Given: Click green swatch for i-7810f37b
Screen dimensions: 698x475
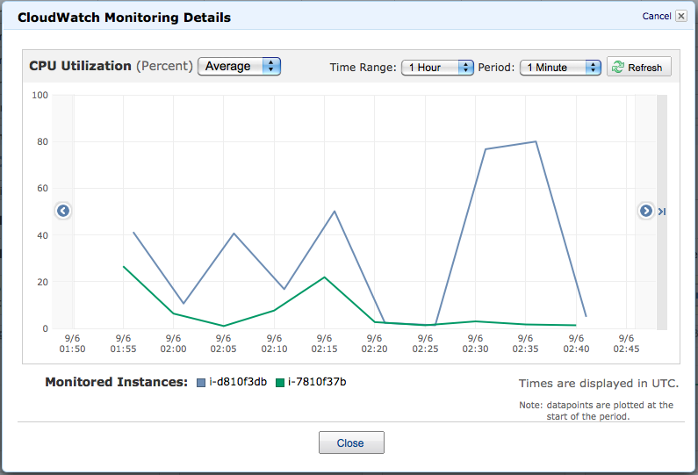Looking at the screenshot, I should (x=280, y=383).
